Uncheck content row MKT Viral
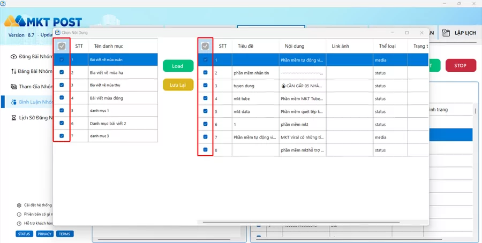The image size is (482, 243). tap(205, 136)
